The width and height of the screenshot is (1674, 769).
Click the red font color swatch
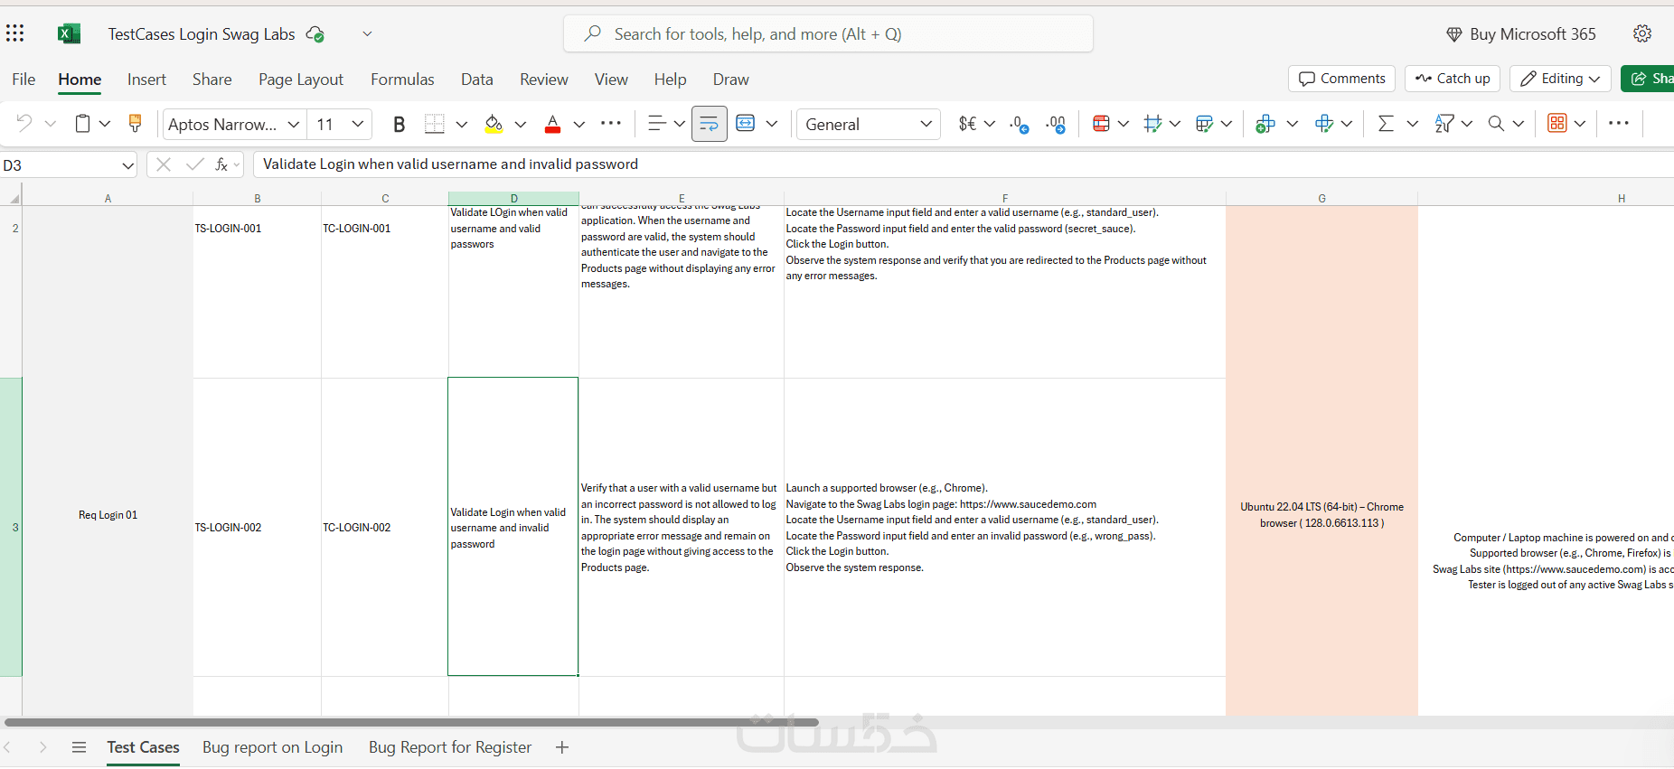(x=553, y=124)
